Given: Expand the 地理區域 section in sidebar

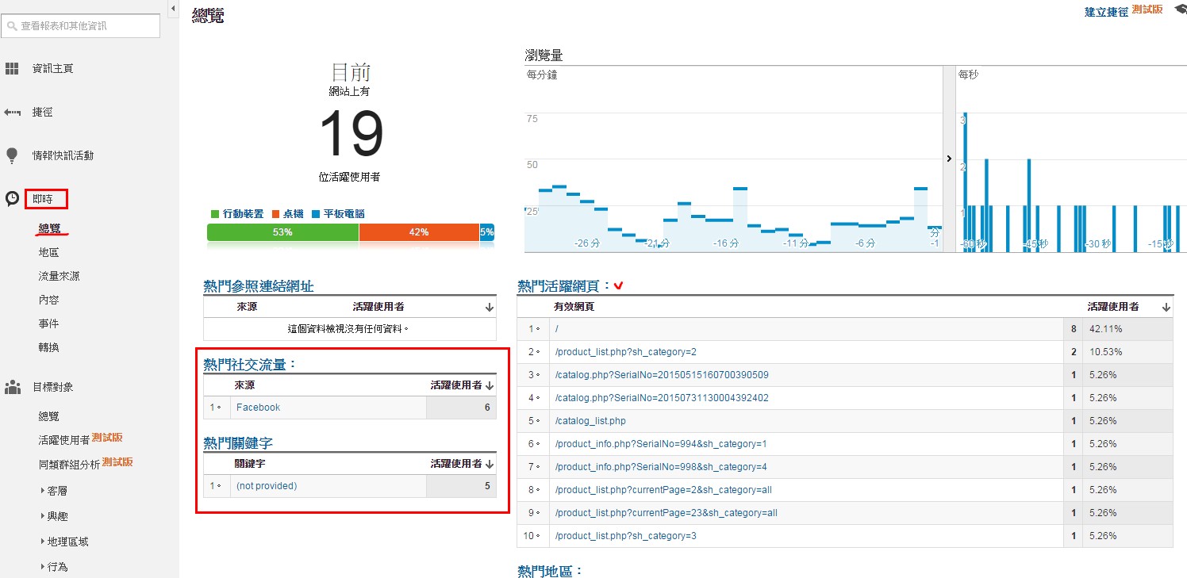Looking at the screenshot, I should 43,542.
